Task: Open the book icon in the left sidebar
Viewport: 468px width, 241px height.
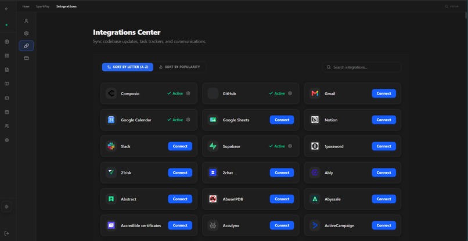Action: point(7,84)
